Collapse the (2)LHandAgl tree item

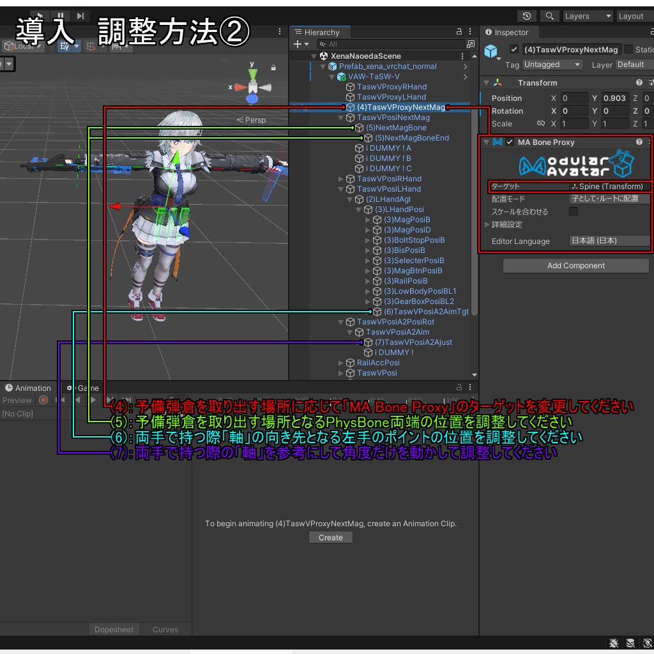click(x=350, y=199)
